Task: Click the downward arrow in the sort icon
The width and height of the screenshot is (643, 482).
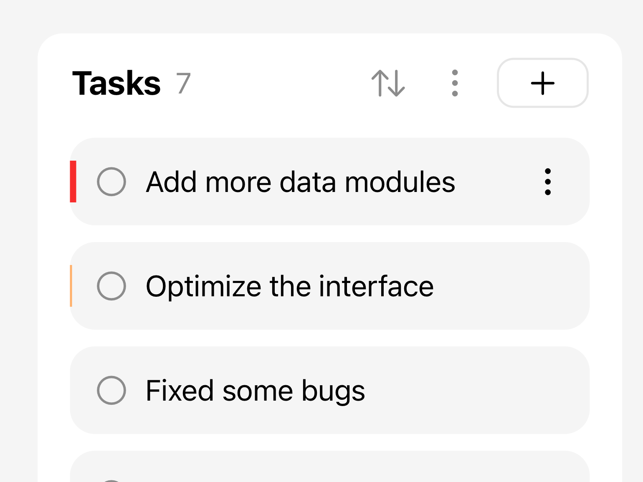Action: coord(397,83)
